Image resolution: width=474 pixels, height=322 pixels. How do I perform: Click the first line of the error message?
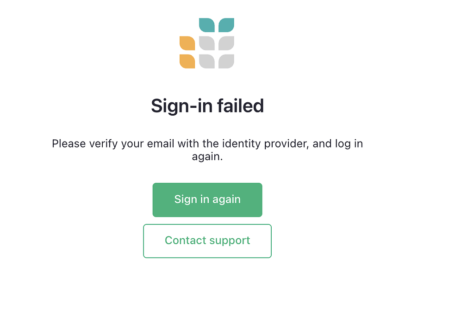click(207, 143)
